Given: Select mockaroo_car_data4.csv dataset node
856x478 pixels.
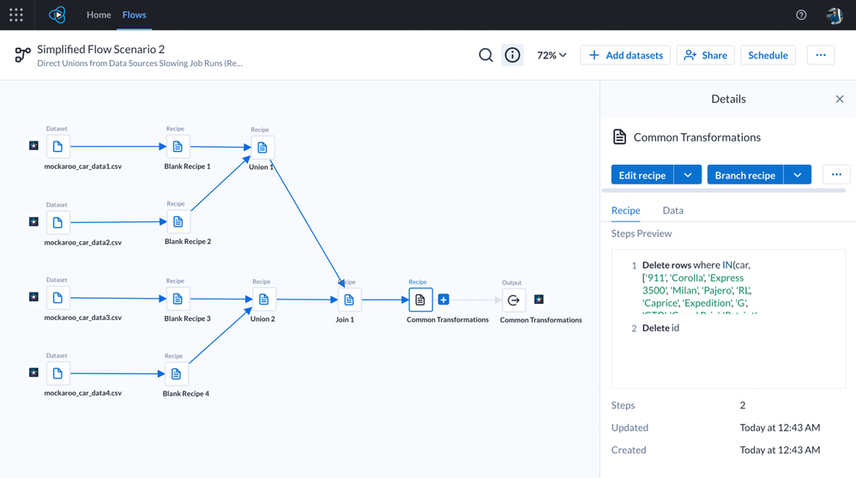Looking at the screenshot, I should pos(57,373).
